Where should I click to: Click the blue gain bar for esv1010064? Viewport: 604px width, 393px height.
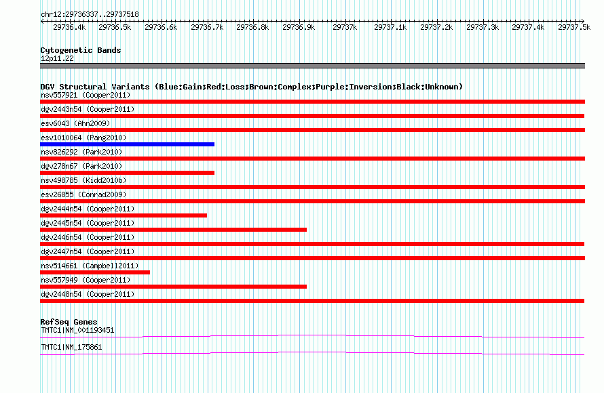pos(127,144)
